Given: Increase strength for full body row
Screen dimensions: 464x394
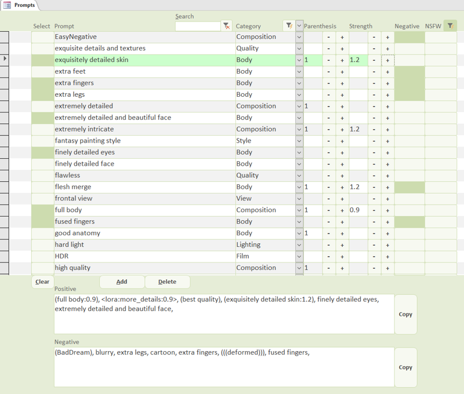Looking at the screenshot, I should [x=387, y=210].
